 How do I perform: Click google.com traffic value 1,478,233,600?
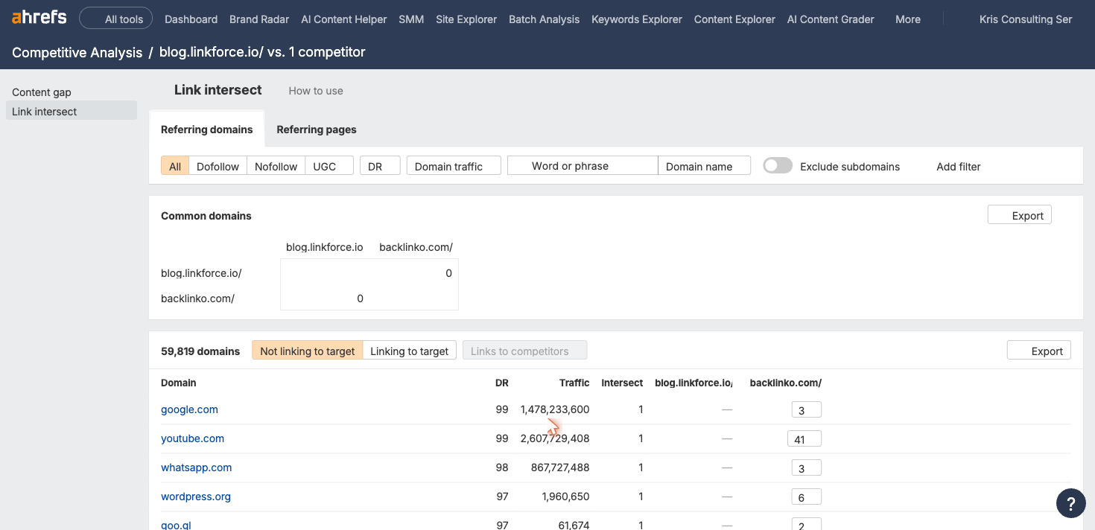(555, 409)
